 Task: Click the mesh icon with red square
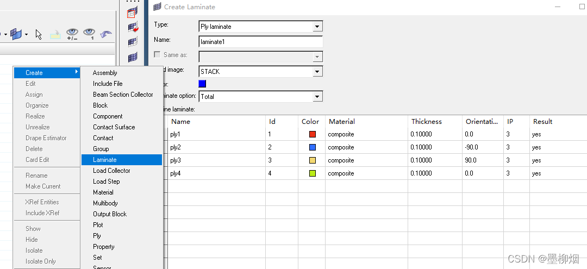[132, 13]
